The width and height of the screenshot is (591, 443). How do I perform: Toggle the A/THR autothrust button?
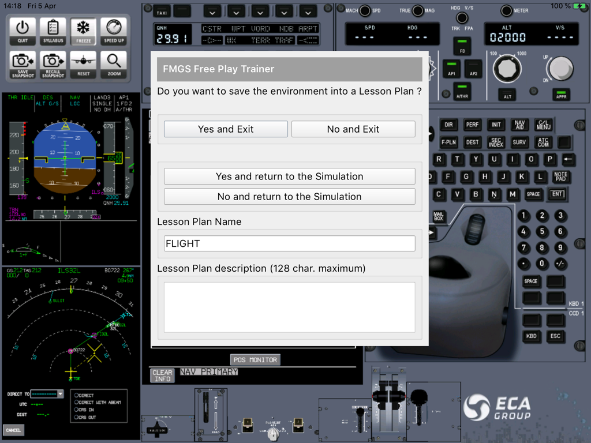coord(462,91)
